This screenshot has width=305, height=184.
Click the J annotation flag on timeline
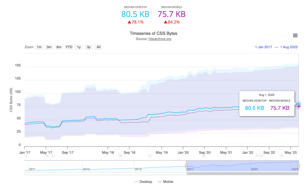point(26,156)
